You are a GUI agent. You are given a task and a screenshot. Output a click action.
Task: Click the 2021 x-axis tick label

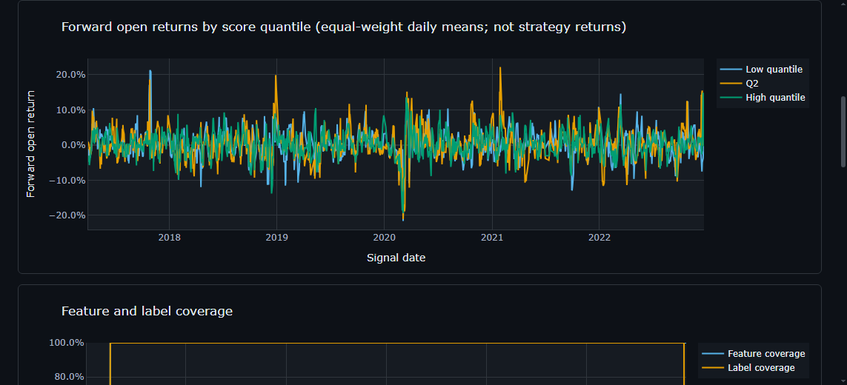491,238
